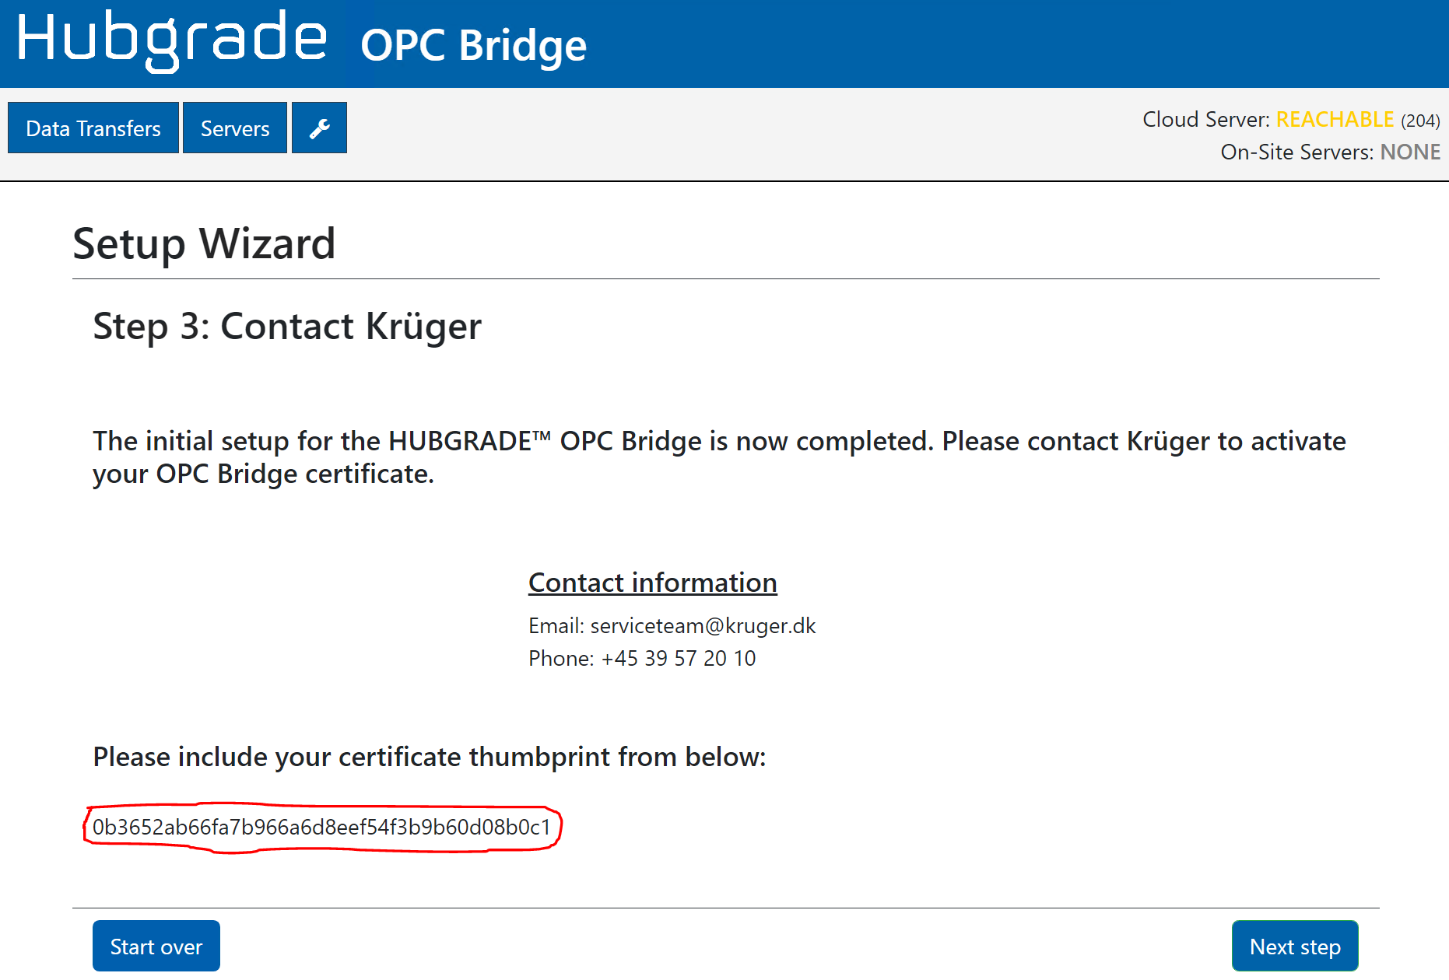Click the Krüger phone number

coord(678,659)
